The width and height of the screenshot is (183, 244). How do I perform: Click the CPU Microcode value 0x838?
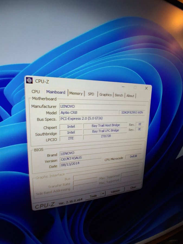point(133,156)
